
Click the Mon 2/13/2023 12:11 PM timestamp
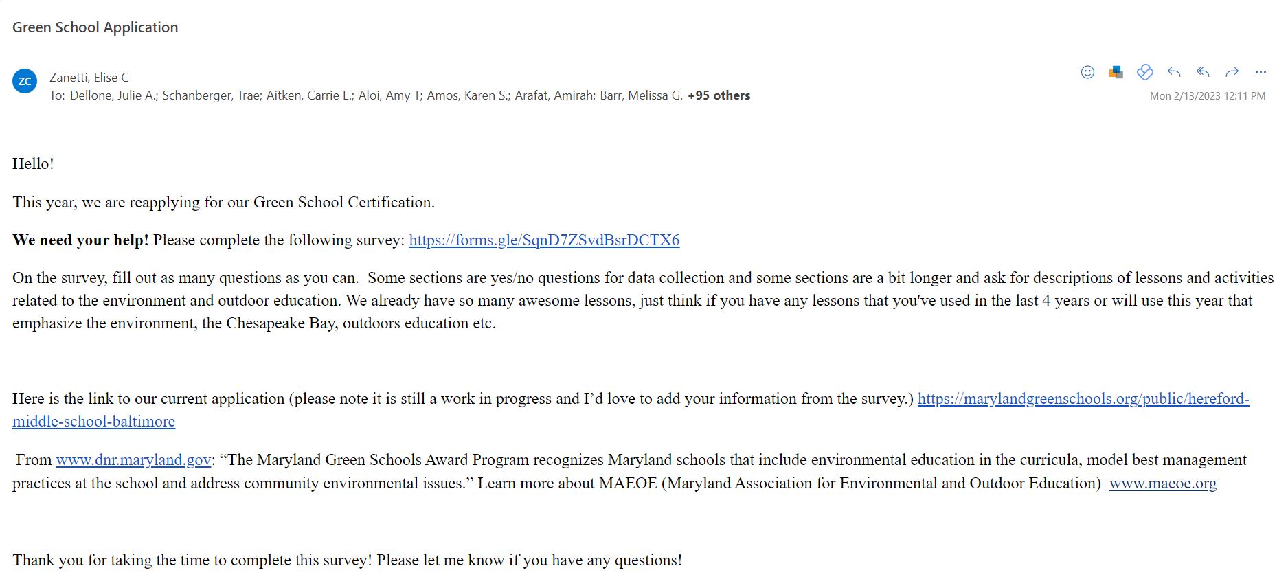[1208, 96]
